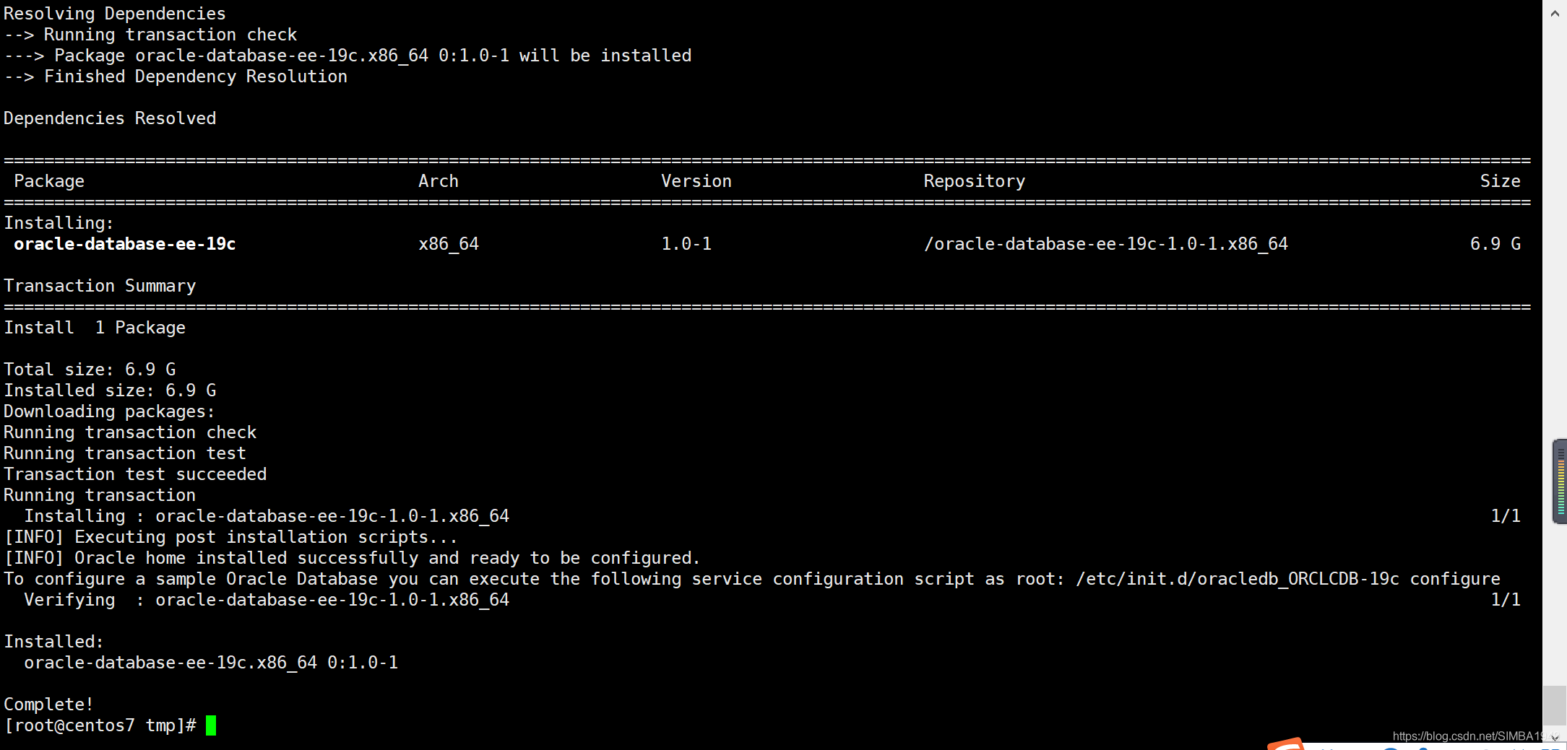The image size is (1567, 750).
Task: Click 'Resolving Dependencies' line
Action: 115,14
